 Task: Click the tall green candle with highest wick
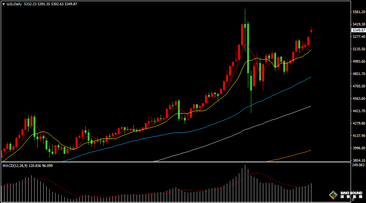(245, 26)
